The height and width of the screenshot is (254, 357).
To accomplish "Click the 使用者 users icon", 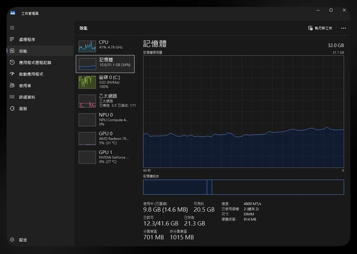I will [x=12, y=85].
